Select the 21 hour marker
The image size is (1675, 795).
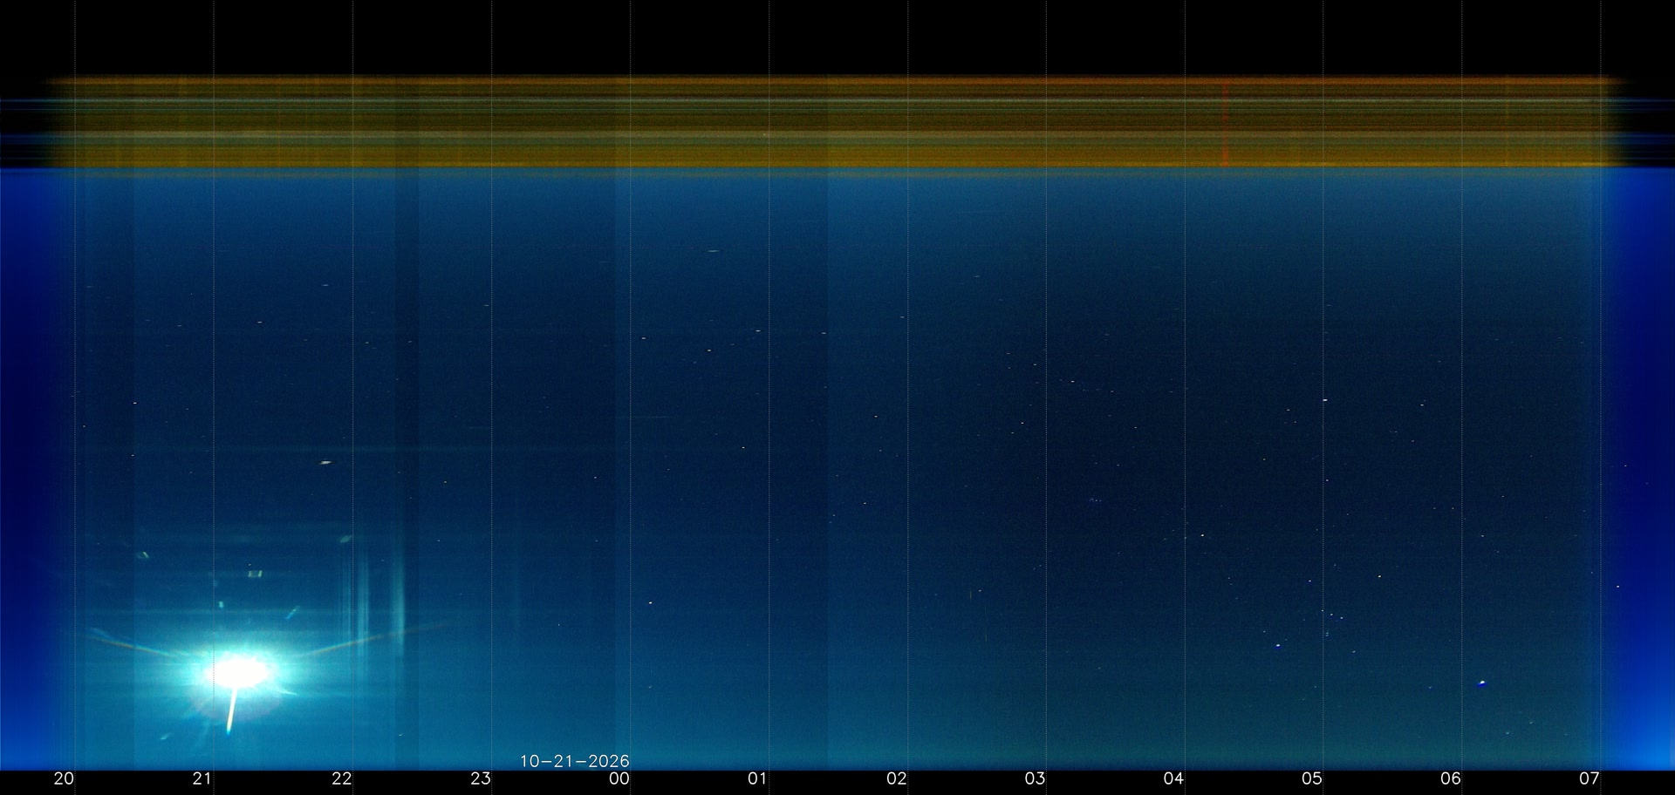tap(202, 778)
